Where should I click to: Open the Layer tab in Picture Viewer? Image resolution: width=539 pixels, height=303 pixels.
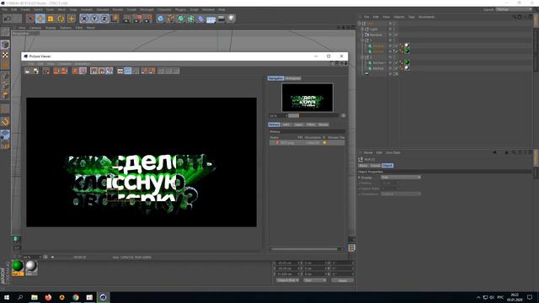(x=298, y=125)
